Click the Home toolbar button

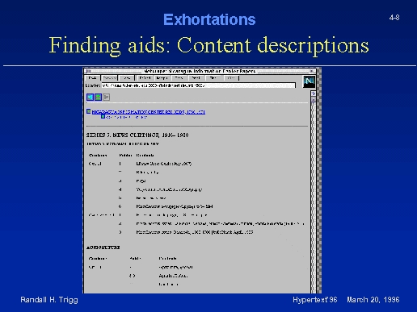[126, 78]
